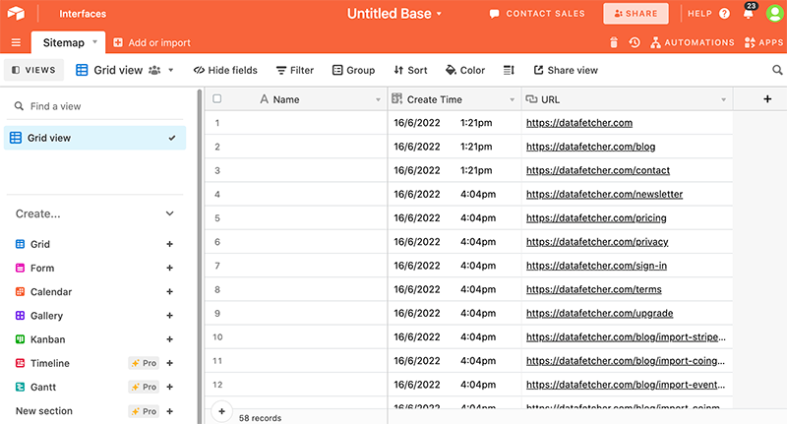Add a new Timeline view with plus
Image resolution: width=787 pixels, height=424 pixels.
click(x=169, y=363)
